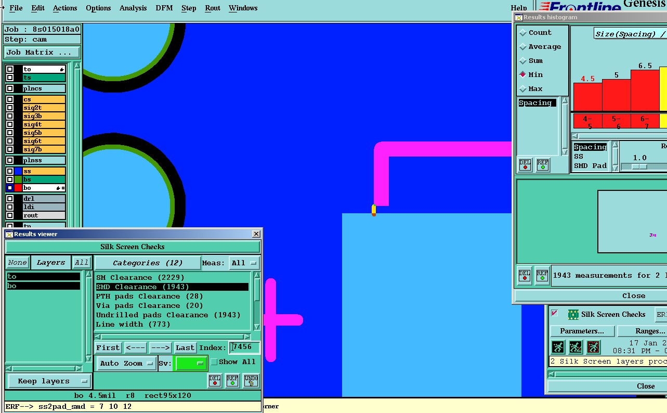
Task: Click the blue color swatch of layer ss
Action: pos(18,171)
